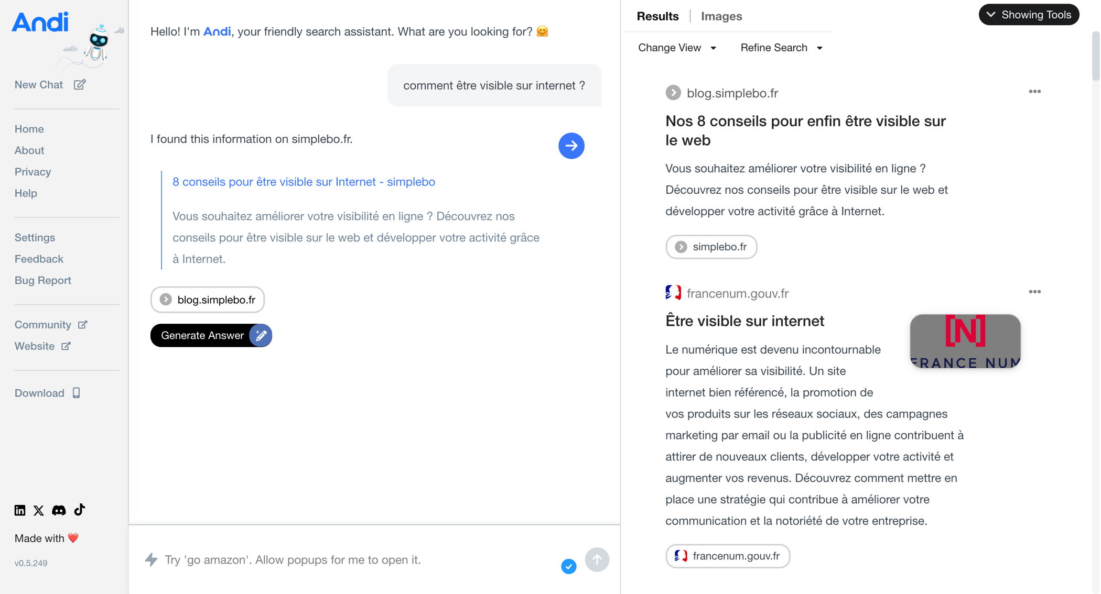Open the Change View dropdown
1101x594 pixels.
[x=677, y=48]
